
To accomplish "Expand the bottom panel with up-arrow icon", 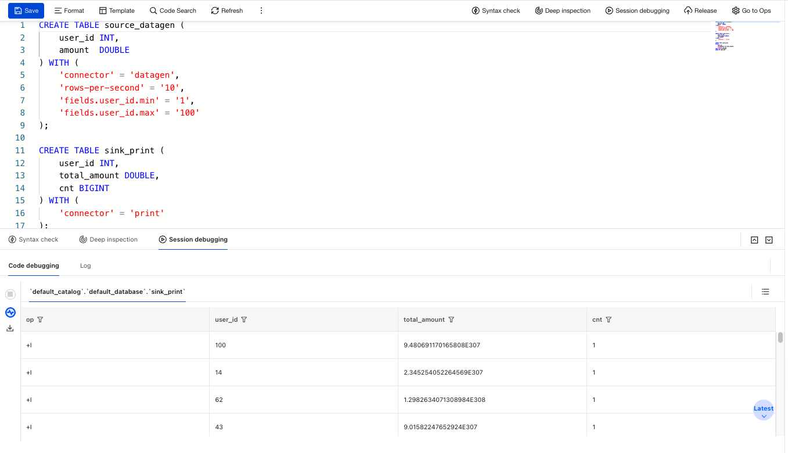I will click(754, 240).
